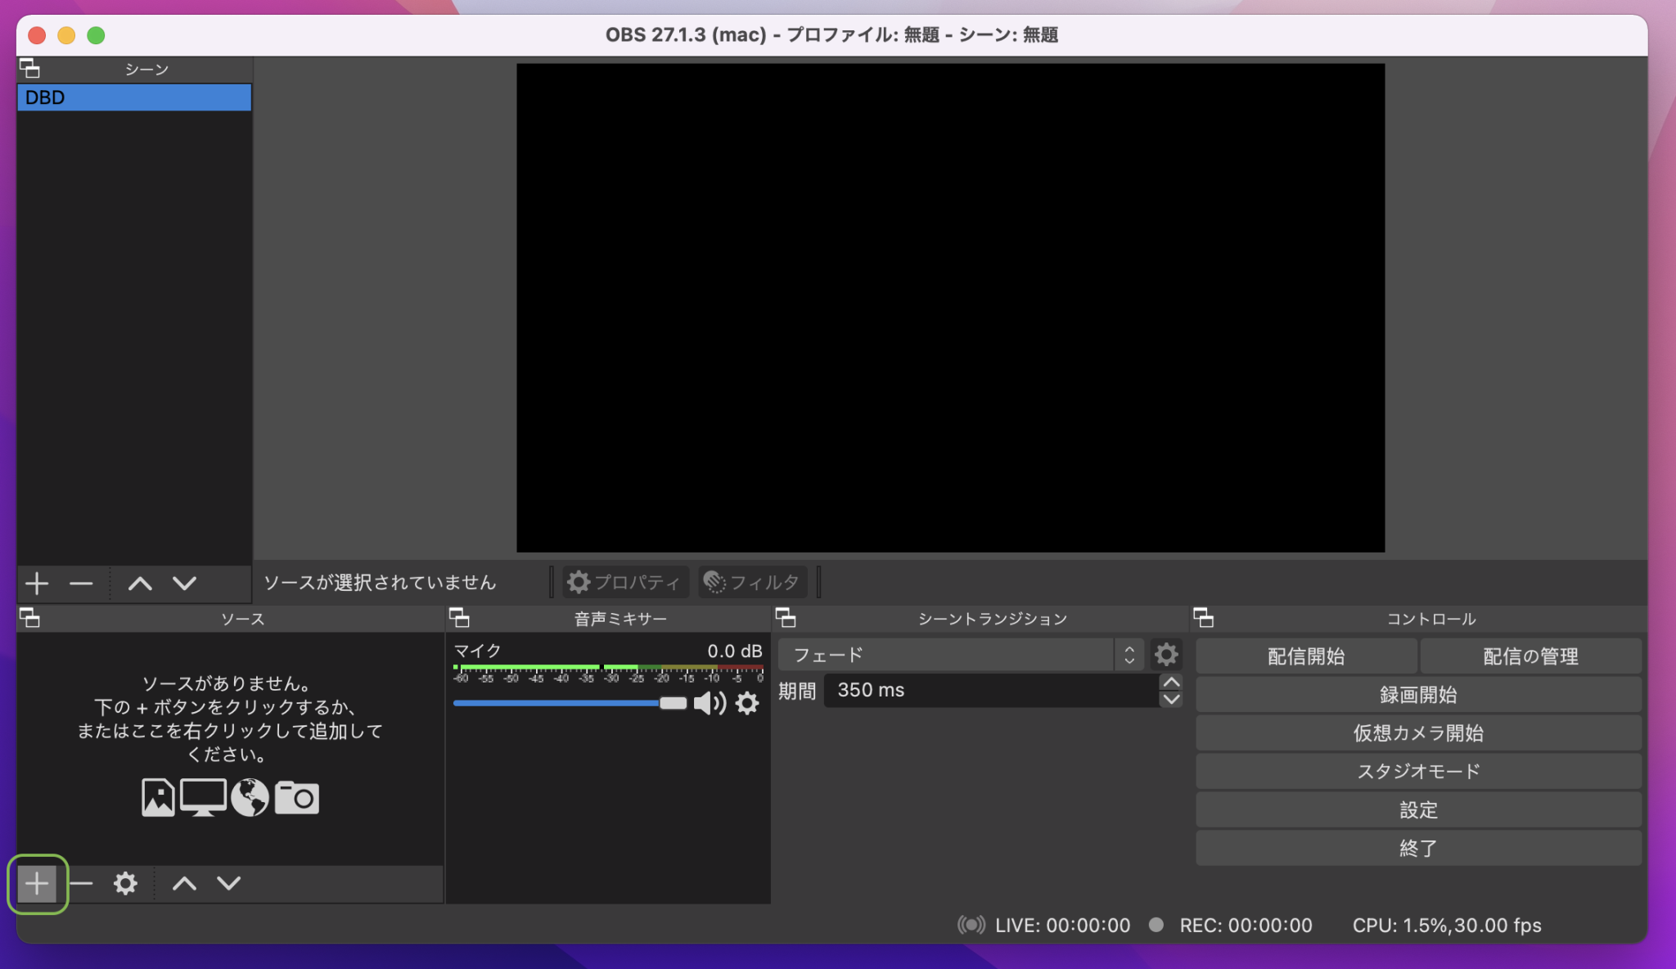
Task: Open the source properties gear in the sources panel
Action: (124, 883)
